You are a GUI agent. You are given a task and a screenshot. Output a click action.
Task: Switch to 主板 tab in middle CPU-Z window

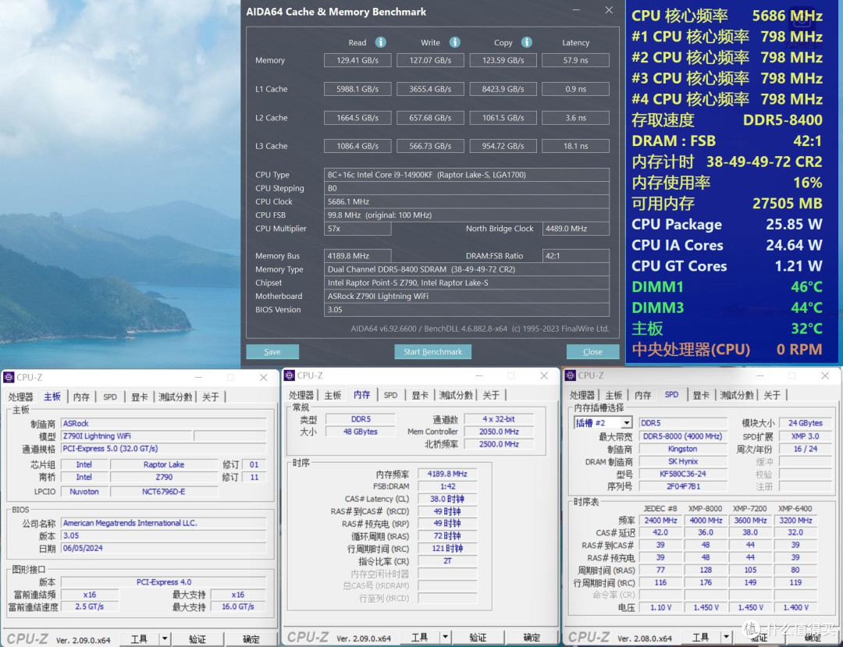click(333, 396)
